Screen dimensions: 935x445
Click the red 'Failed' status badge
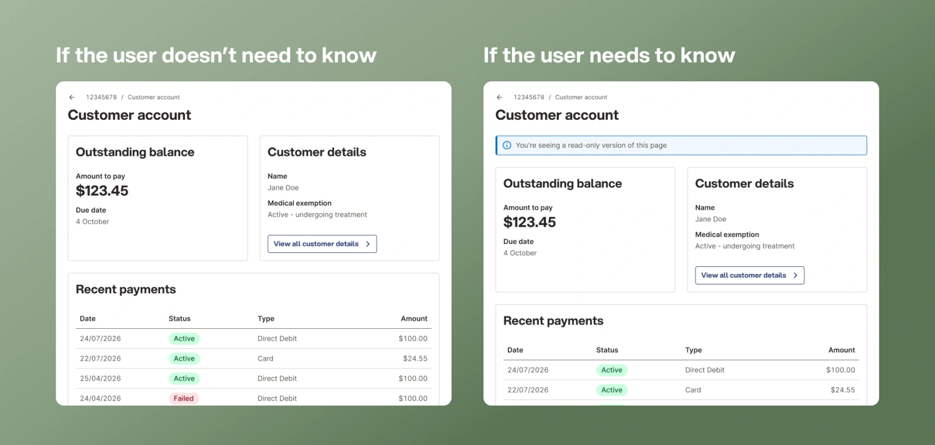click(x=183, y=398)
